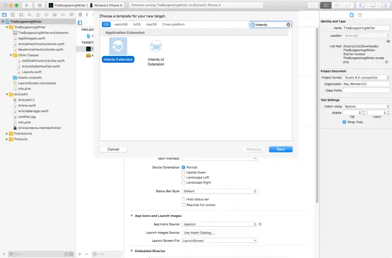Select the iOS platform tab
Image resolution: width=392 pixels, height=258 pixels.
[x=106, y=25]
